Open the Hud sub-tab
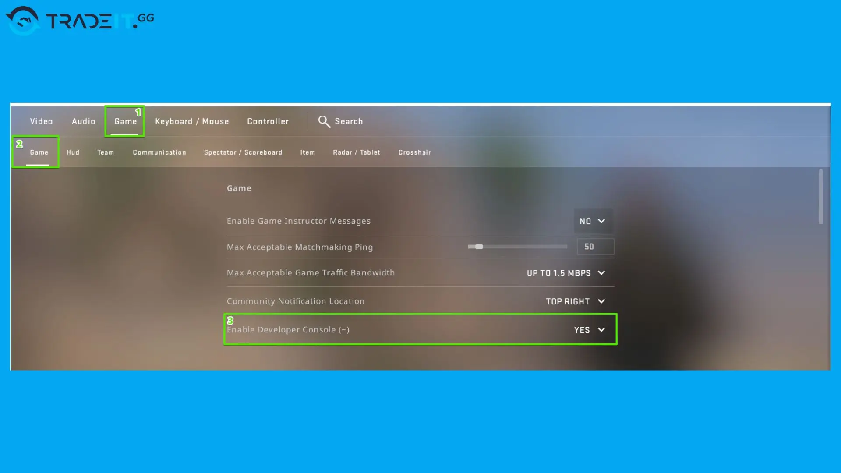This screenshot has width=841, height=473. pyautogui.click(x=73, y=152)
